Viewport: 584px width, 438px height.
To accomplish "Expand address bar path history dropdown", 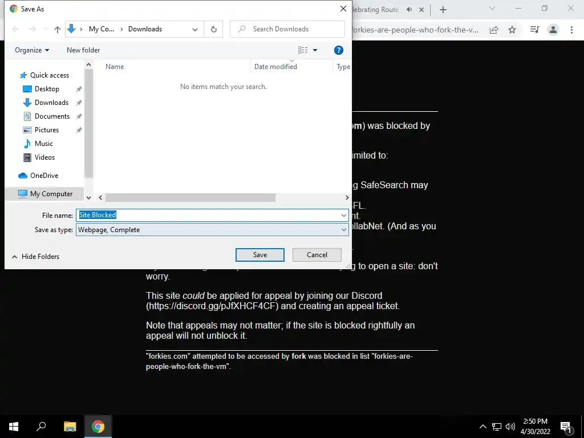I will [x=195, y=30].
